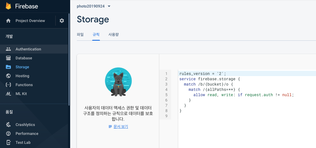Click the Database stack icon
This screenshot has width=316, height=148.
click(x=8, y=58)
